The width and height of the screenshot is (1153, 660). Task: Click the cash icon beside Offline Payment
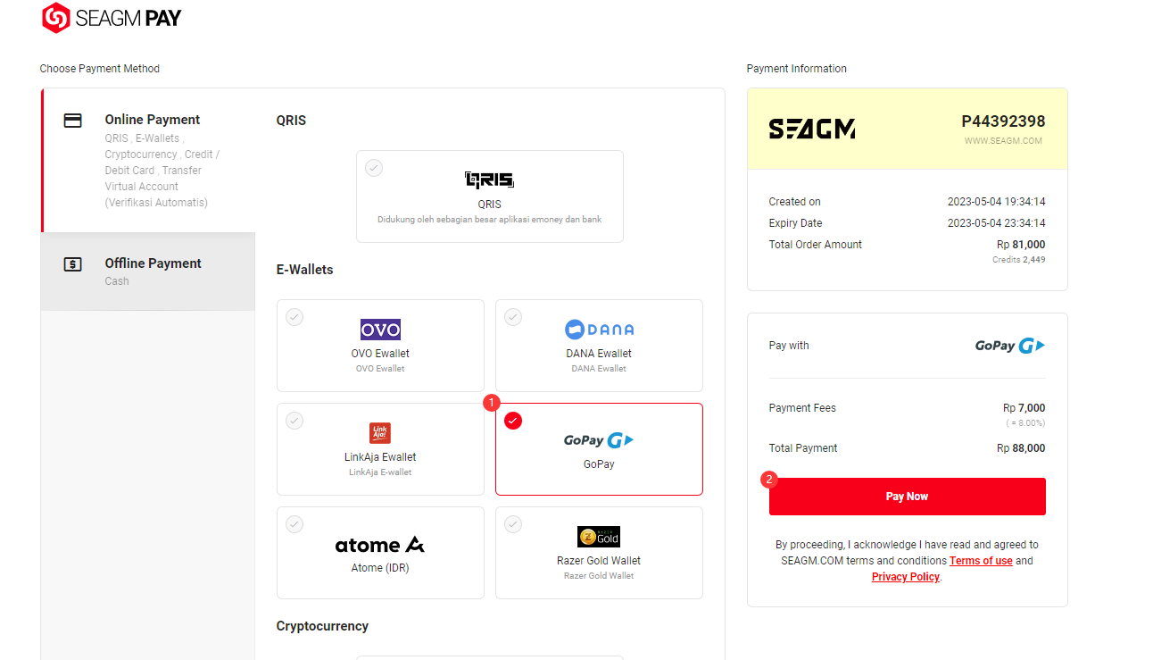coord(73,264)
